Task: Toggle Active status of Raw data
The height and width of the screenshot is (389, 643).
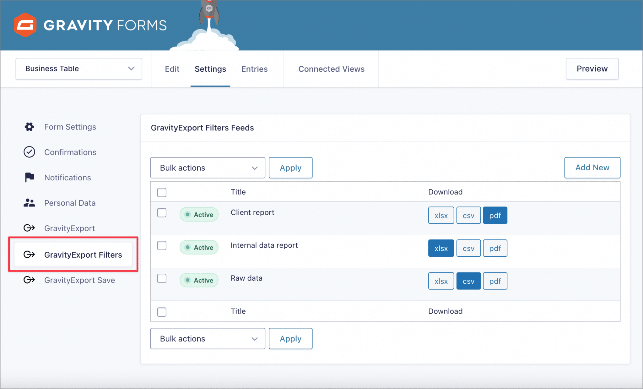Action: coord(199,280)
